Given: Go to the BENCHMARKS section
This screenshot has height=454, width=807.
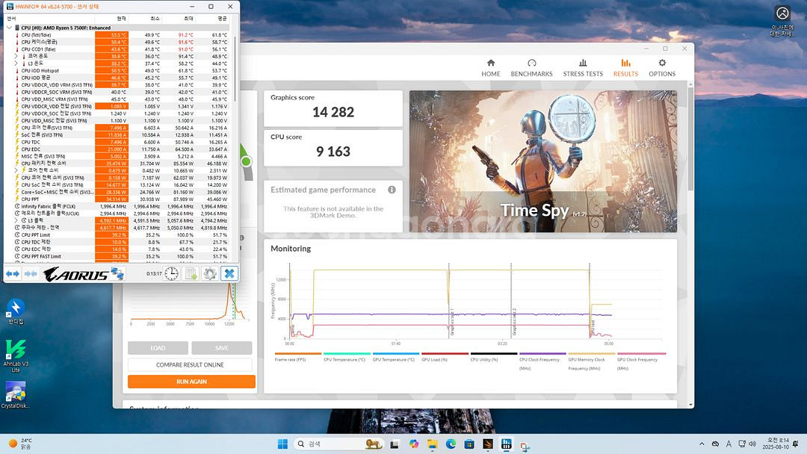Looking at the screenshot, I should pyautogui.click(x=531, y=67).
